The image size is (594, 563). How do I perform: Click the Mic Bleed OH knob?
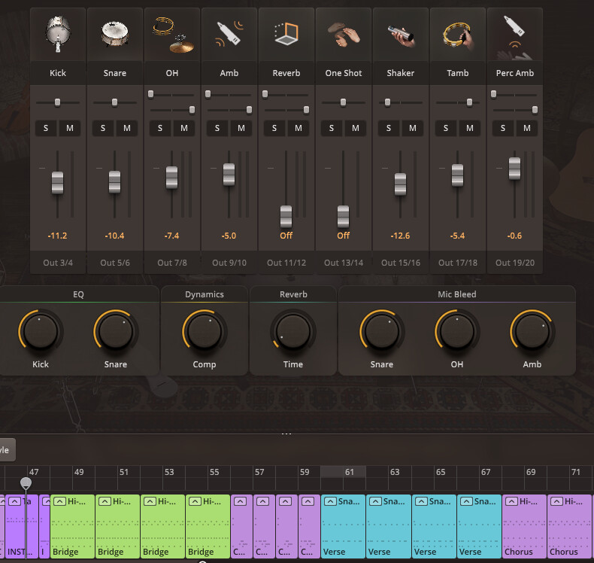[456, 331]
